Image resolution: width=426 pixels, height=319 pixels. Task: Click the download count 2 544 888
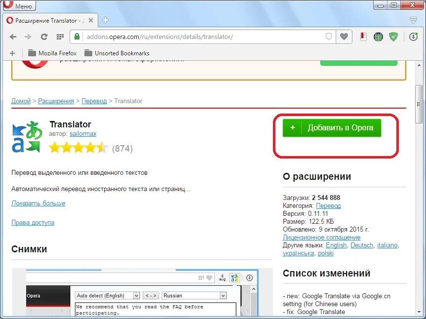click(x=326, y=198)
